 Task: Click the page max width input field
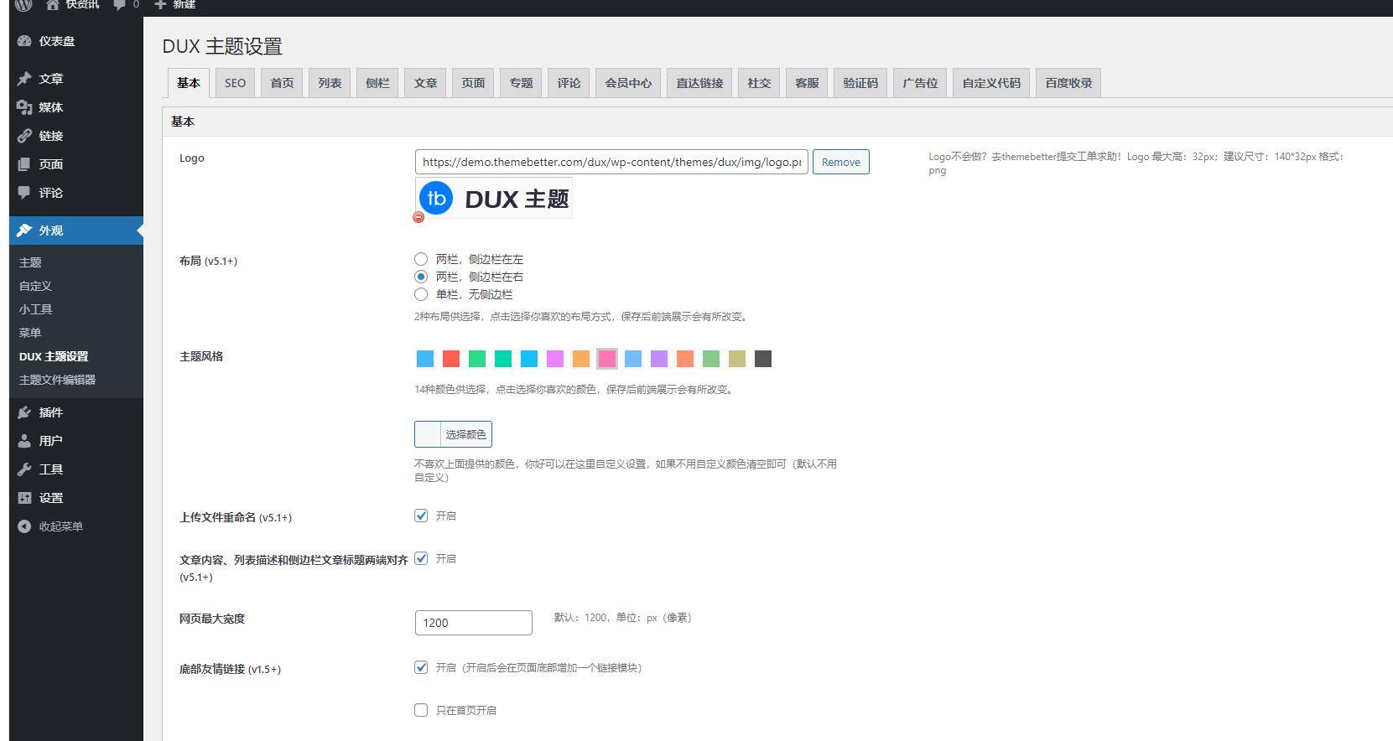click(x=473, y=623)
